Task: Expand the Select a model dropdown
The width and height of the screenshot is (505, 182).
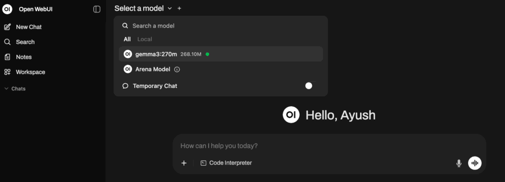Action: pyautogui.click(x=143, y=9)
